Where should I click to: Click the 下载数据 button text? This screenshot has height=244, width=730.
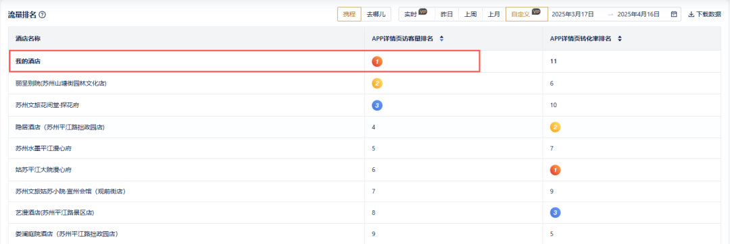(708, 14)
